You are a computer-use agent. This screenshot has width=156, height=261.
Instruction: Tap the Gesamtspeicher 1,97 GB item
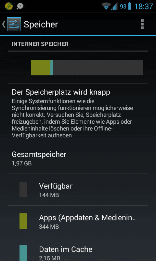[x=78, y=158]
